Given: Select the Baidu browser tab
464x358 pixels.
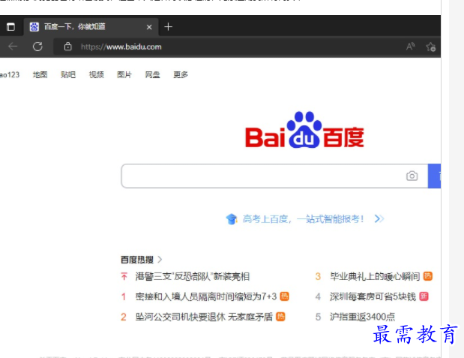Looking at the screenshot, I should 91,27.
